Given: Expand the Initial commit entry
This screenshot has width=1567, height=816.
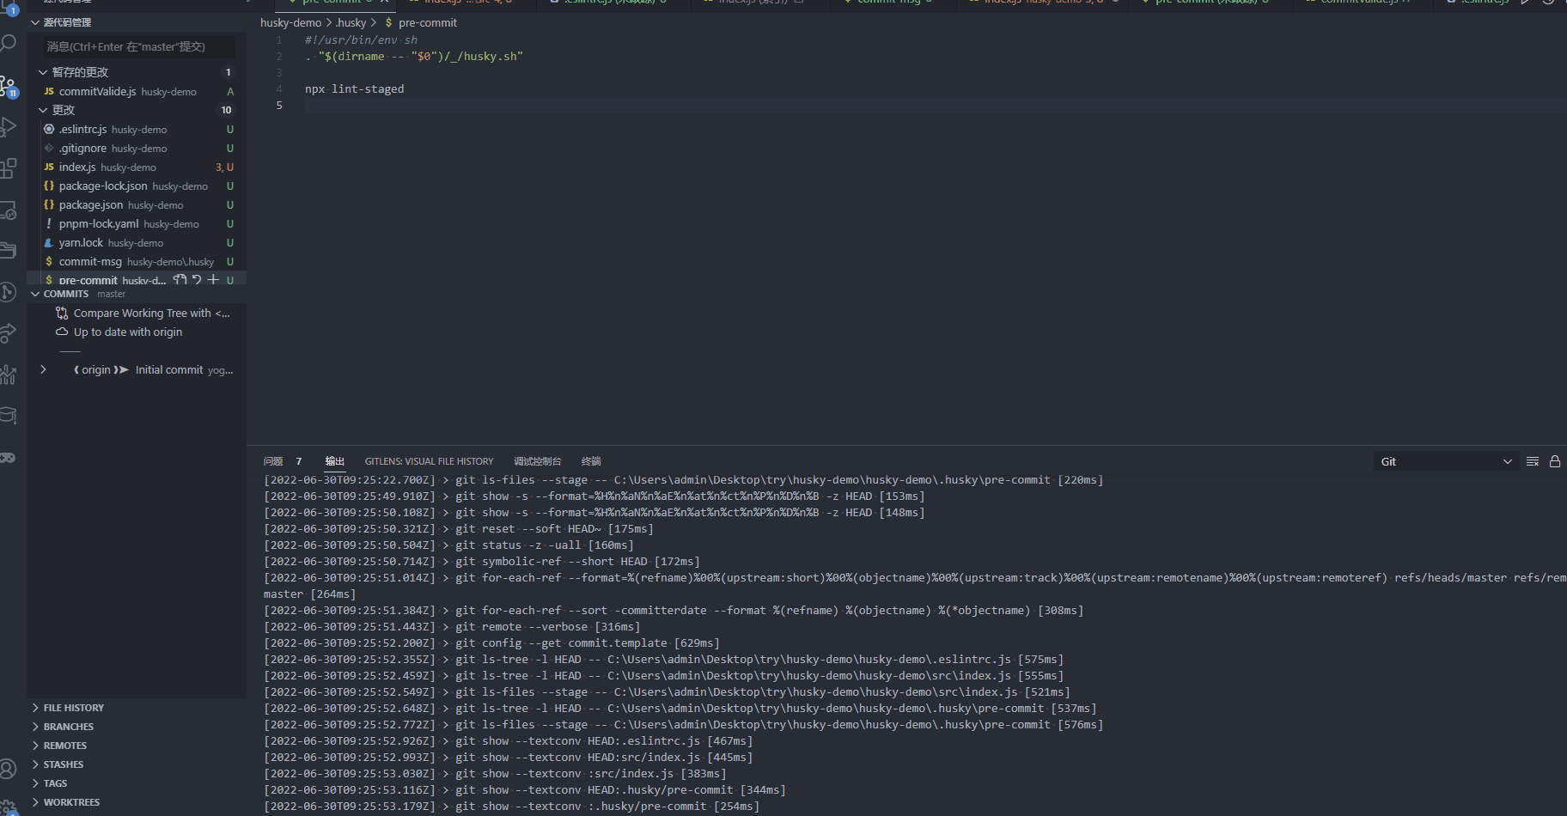Looking at the screenshot, I should 43,370.
